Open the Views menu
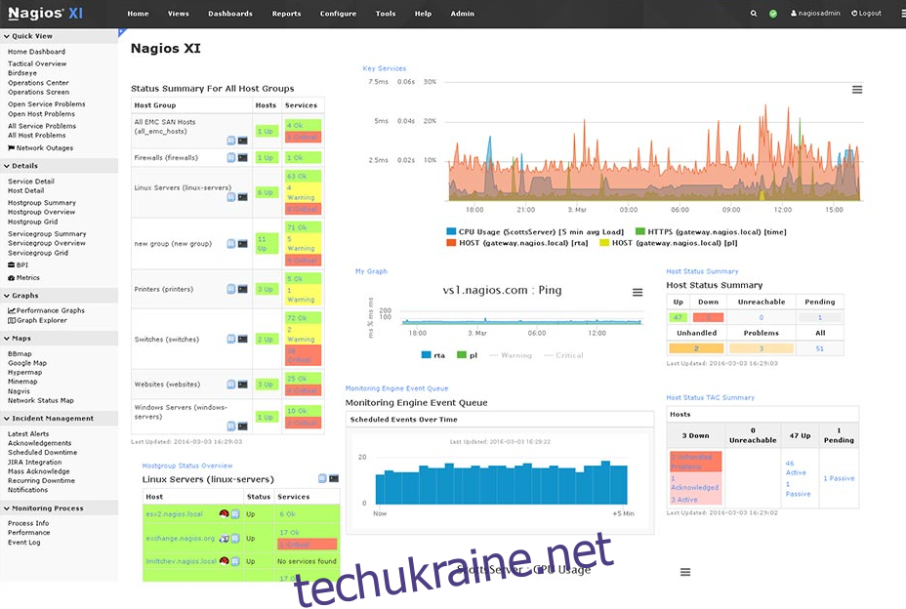Viewport: 906px width, 609px height. point(179,14)
